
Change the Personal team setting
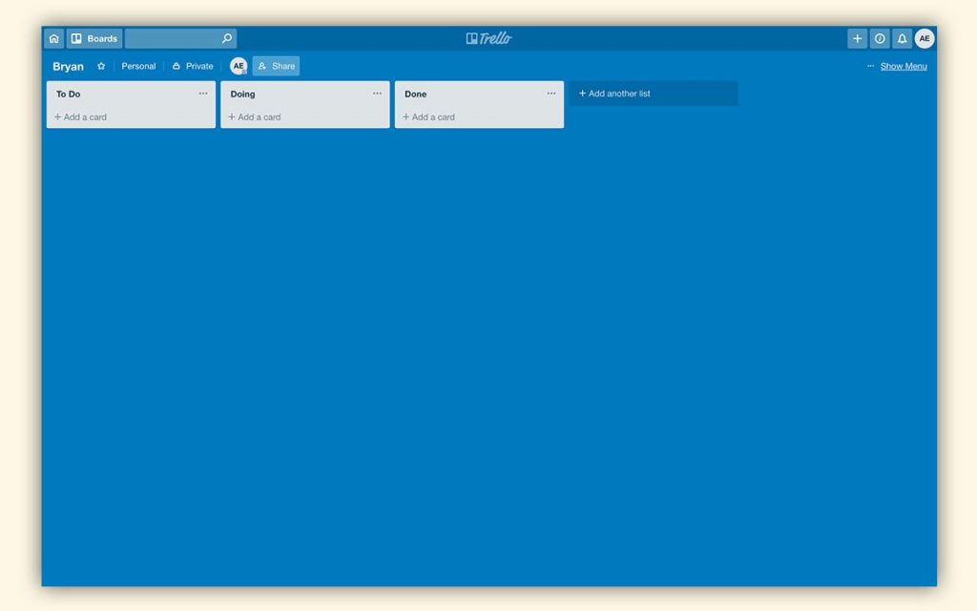(138, 67)
